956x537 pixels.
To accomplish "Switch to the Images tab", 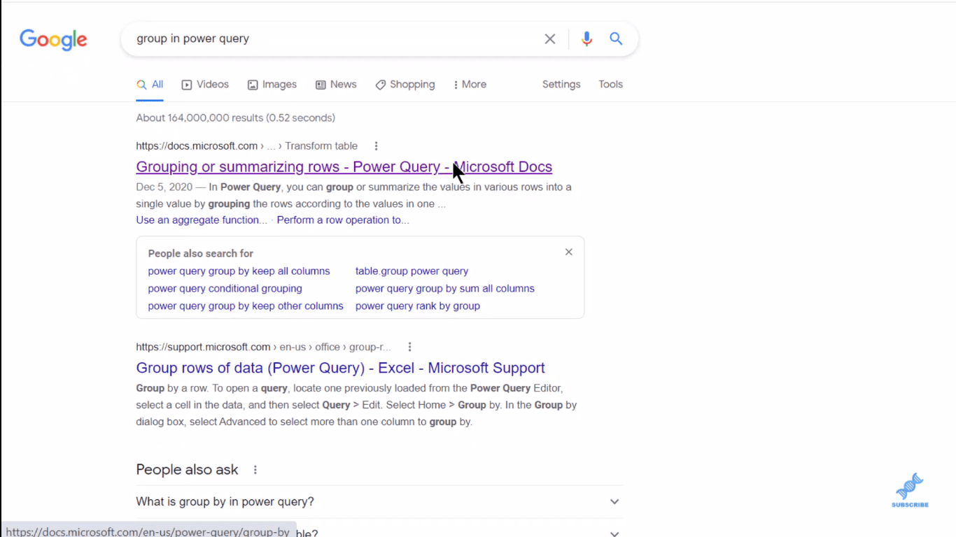I will (x=272, y=85).
